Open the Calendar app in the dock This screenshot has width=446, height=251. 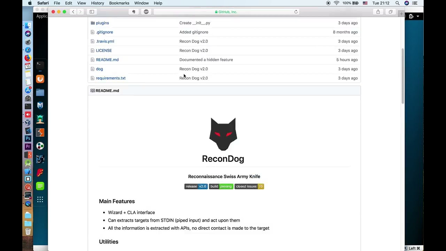click(x=28, y=66)
